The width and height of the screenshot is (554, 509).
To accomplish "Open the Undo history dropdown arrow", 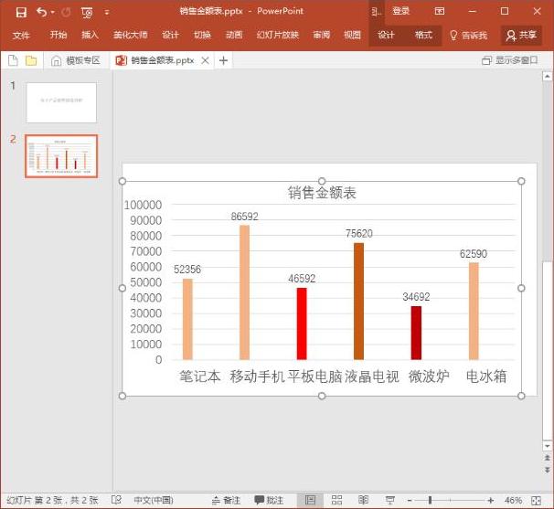I will pos(53,13).
